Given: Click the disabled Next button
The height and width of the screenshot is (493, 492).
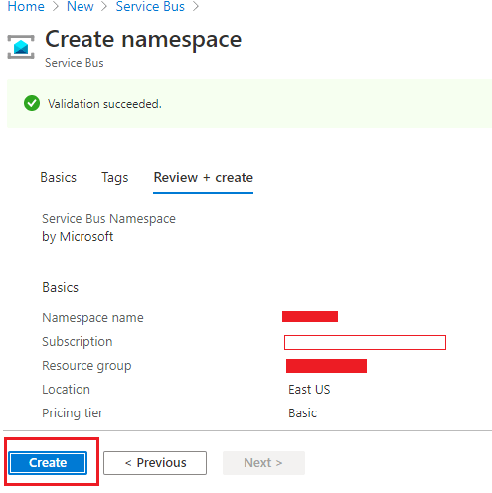Looking at the screenshot, I should [263, 463].
